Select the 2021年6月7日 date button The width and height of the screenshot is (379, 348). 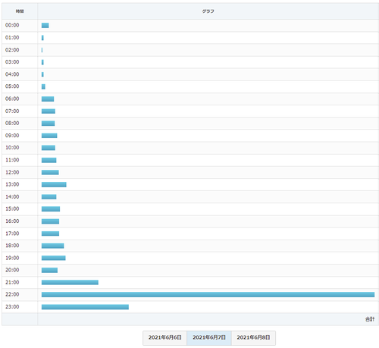click(x=209, y=337)
